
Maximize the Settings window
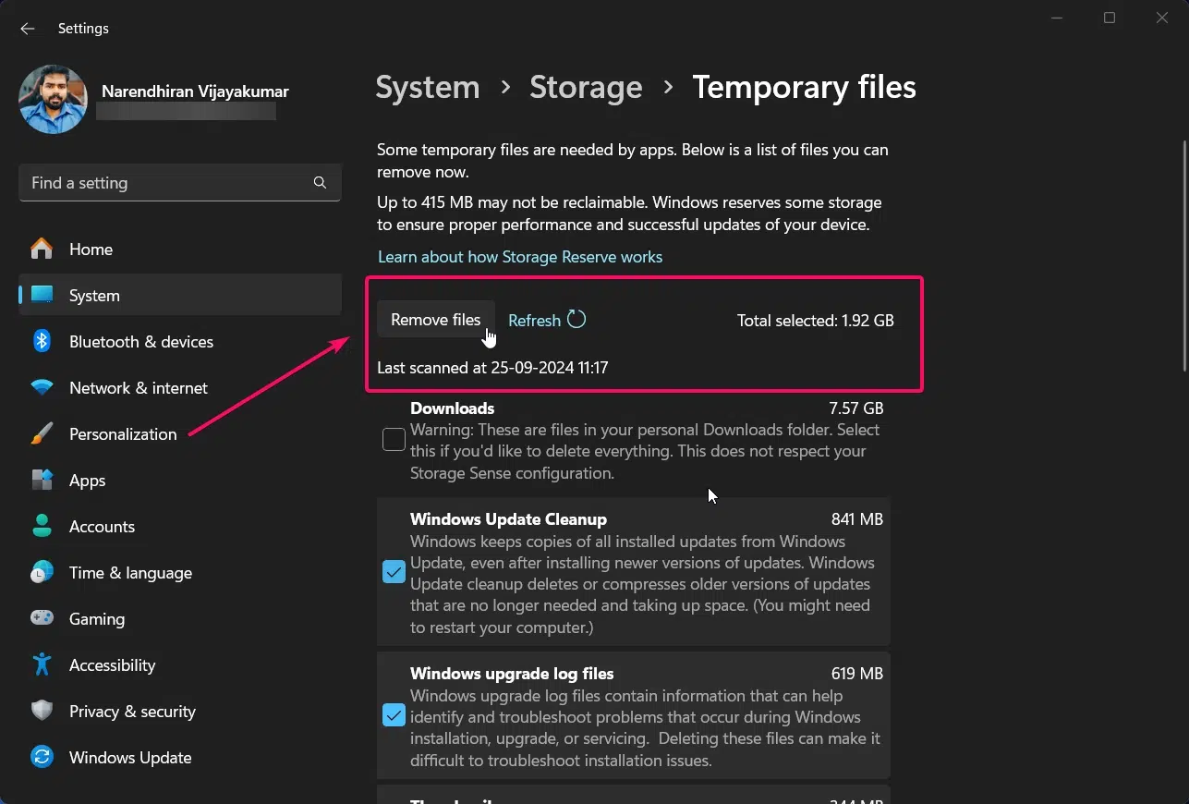coord(1110,18)
